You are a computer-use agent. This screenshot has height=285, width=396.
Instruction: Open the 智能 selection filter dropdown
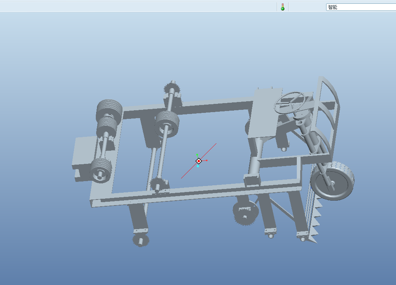361,7
